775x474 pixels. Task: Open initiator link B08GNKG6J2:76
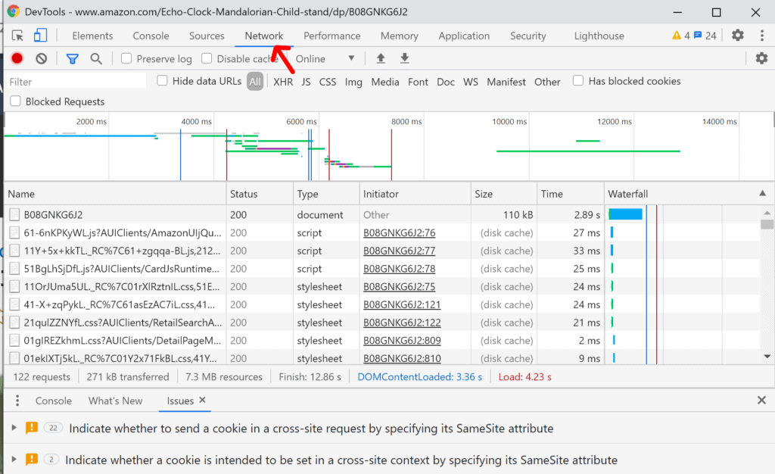click(x=400, y=232)
